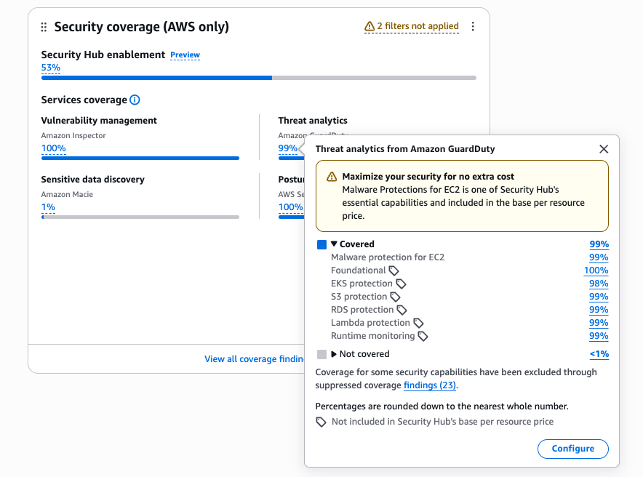The width and height of the screenshot is (643, 477).
Task: Click the tag icon beside EKS protection
Action: coord(401,284)
